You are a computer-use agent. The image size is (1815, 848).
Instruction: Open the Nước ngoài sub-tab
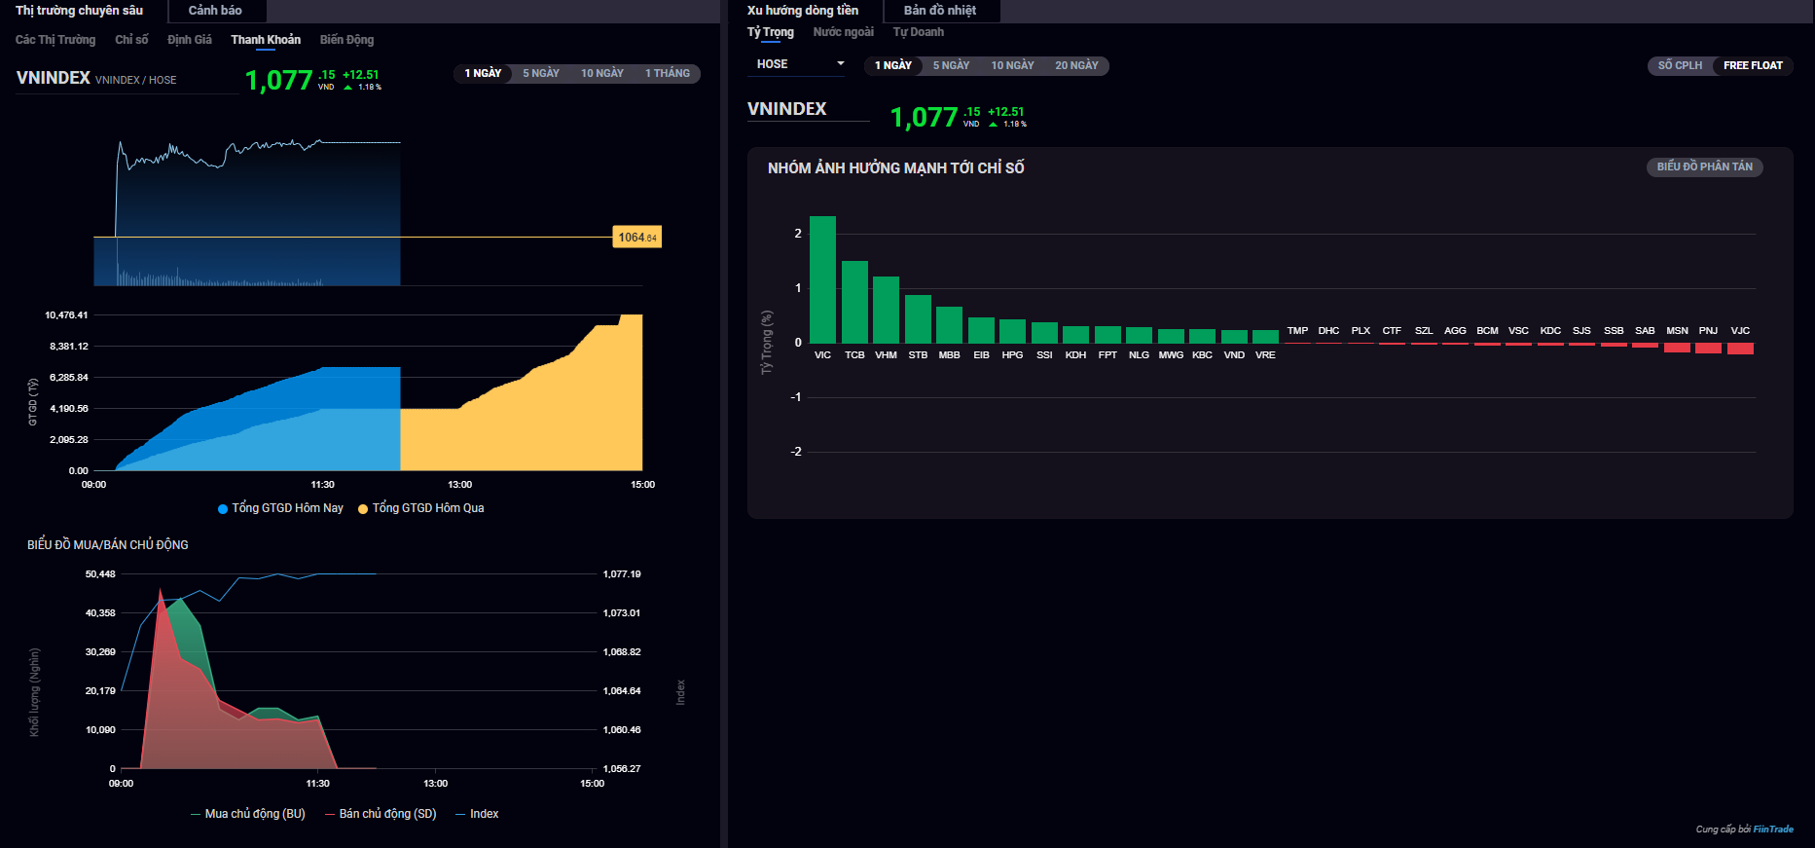coord(843,32)
